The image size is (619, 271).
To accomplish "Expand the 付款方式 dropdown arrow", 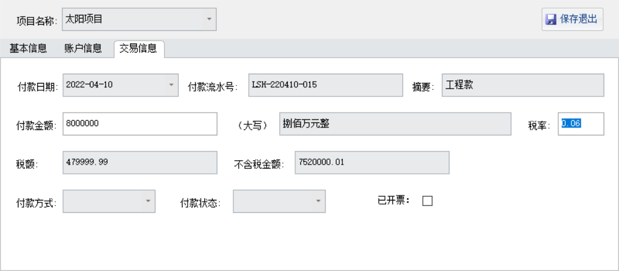I will (x=147, y=201).
